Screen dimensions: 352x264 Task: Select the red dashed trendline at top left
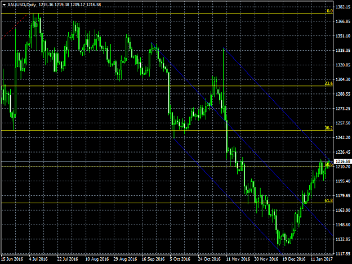[x=14, y=27]
